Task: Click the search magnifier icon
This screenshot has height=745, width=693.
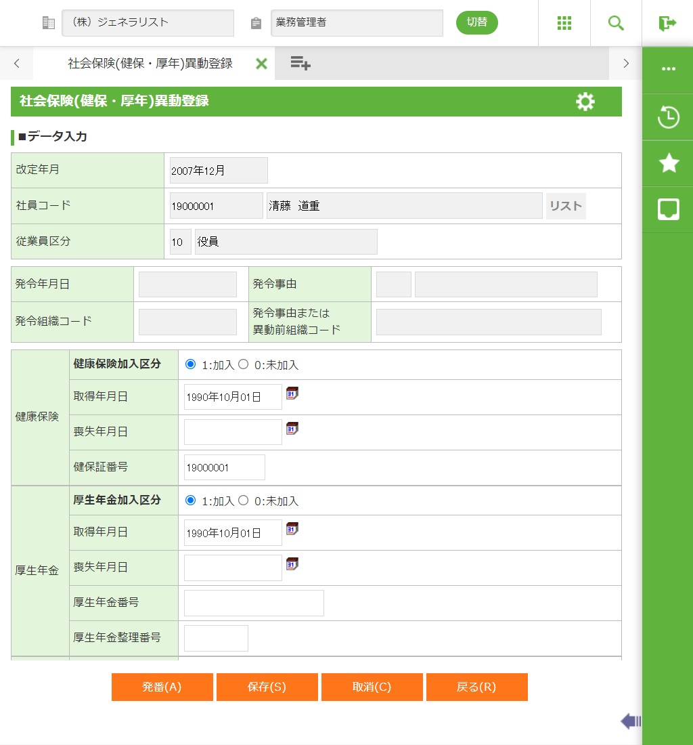Action: point(616,23)
